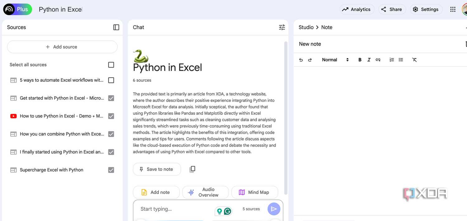The height and width of the screenshot is (221, 467).
Task: Click the Grammarly icon in chat box
Action: 228,211
